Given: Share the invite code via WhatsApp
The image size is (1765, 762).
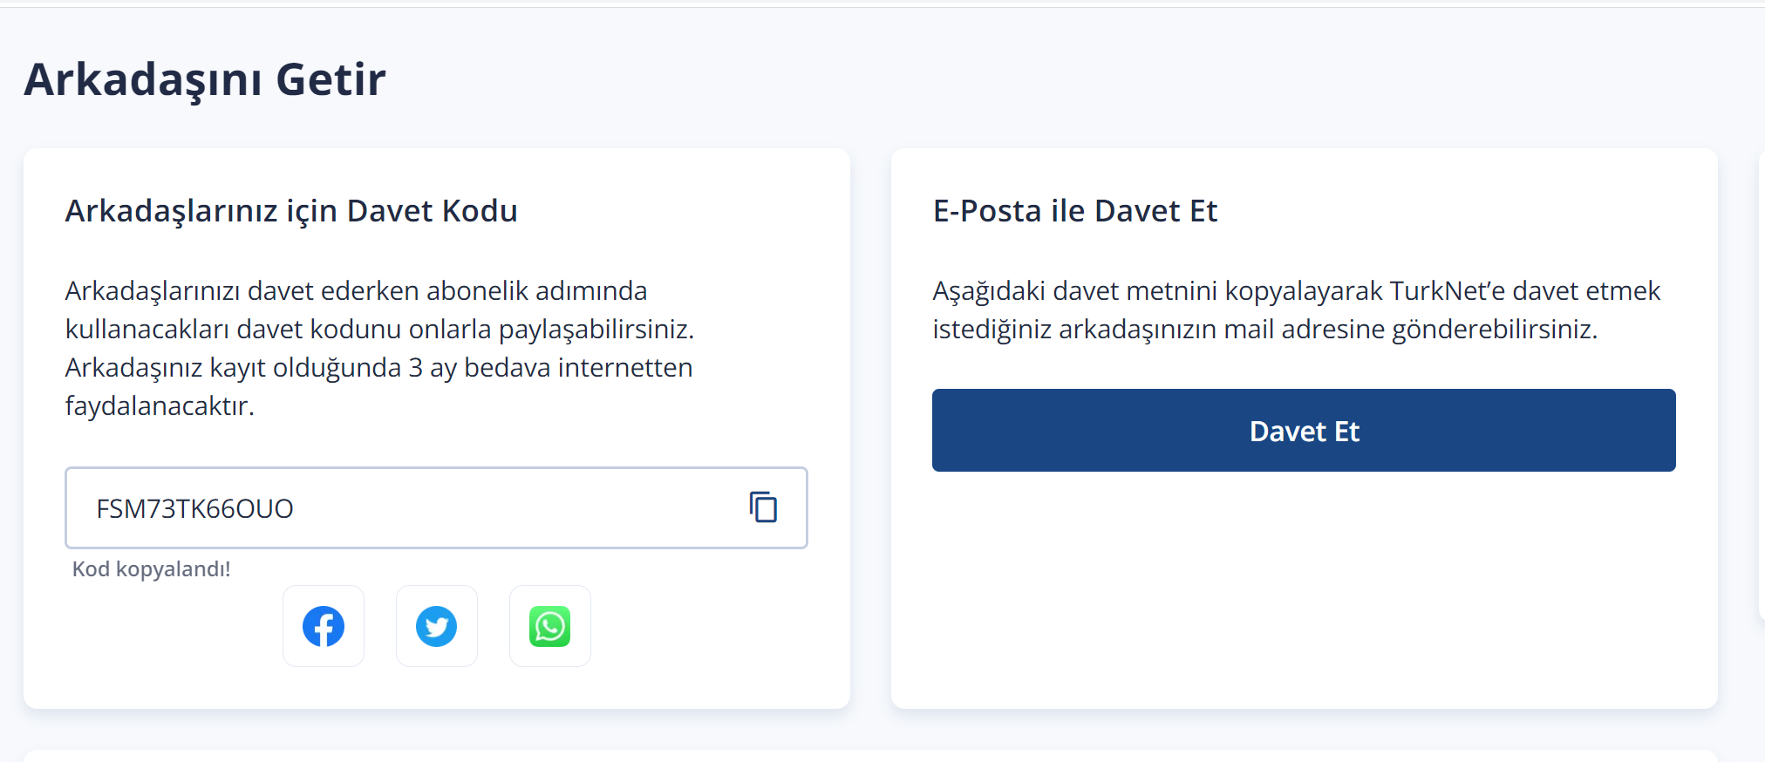Looking at the screenshot, I should point(550,626).
